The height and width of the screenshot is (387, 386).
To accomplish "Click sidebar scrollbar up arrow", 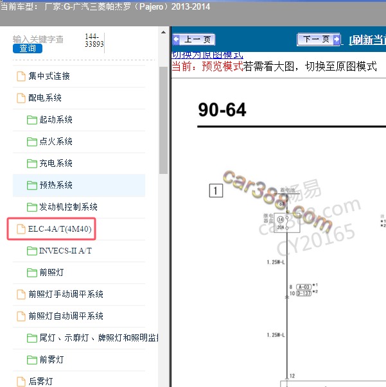I will coord(163,32).
